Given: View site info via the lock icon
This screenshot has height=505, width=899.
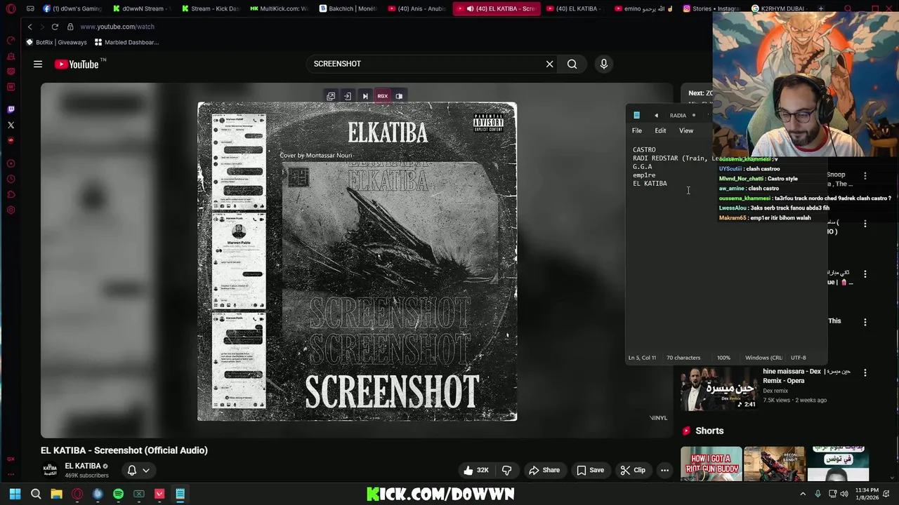Looking at the screenshot, I should point(70,27).
